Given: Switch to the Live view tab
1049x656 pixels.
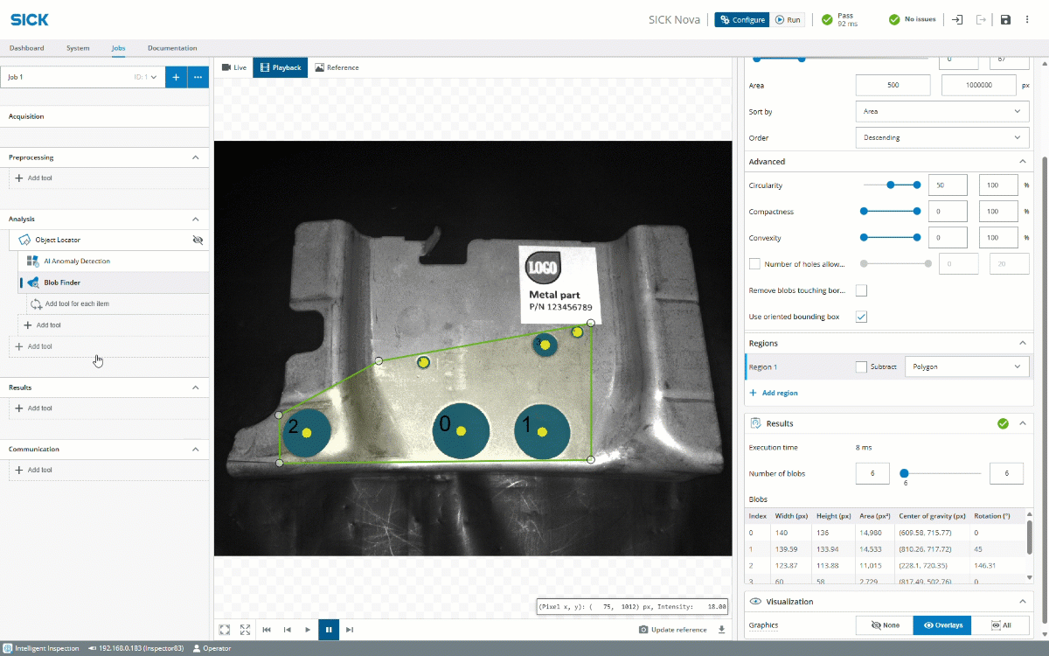Looking at the screenshot, I should coord(234,67).
